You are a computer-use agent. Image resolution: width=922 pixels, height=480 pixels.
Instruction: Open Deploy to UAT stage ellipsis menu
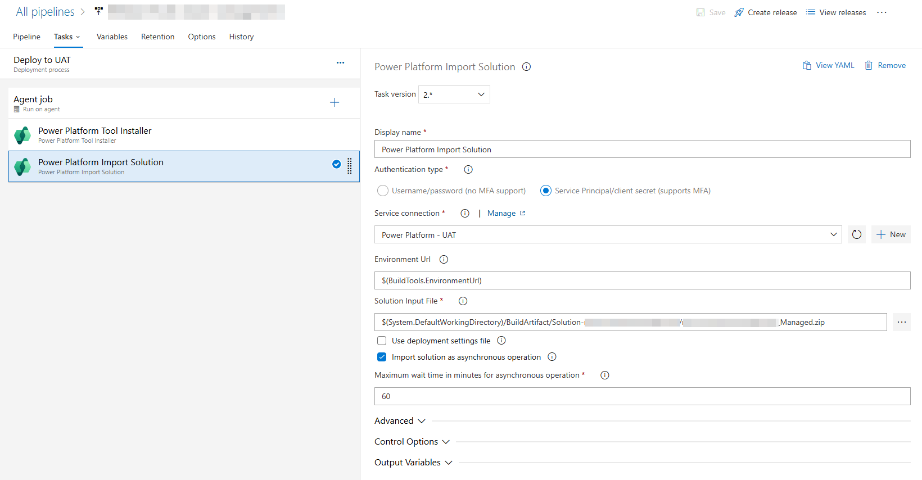coord(340,63)
